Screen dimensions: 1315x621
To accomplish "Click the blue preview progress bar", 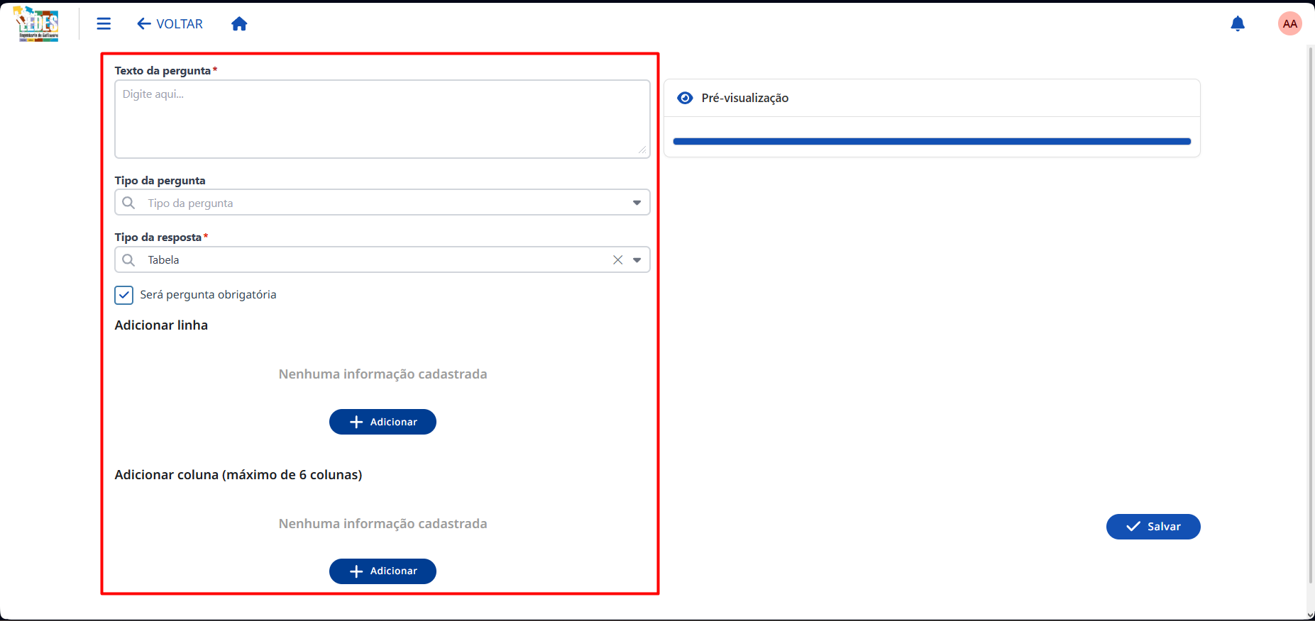I will coord(932,142).
